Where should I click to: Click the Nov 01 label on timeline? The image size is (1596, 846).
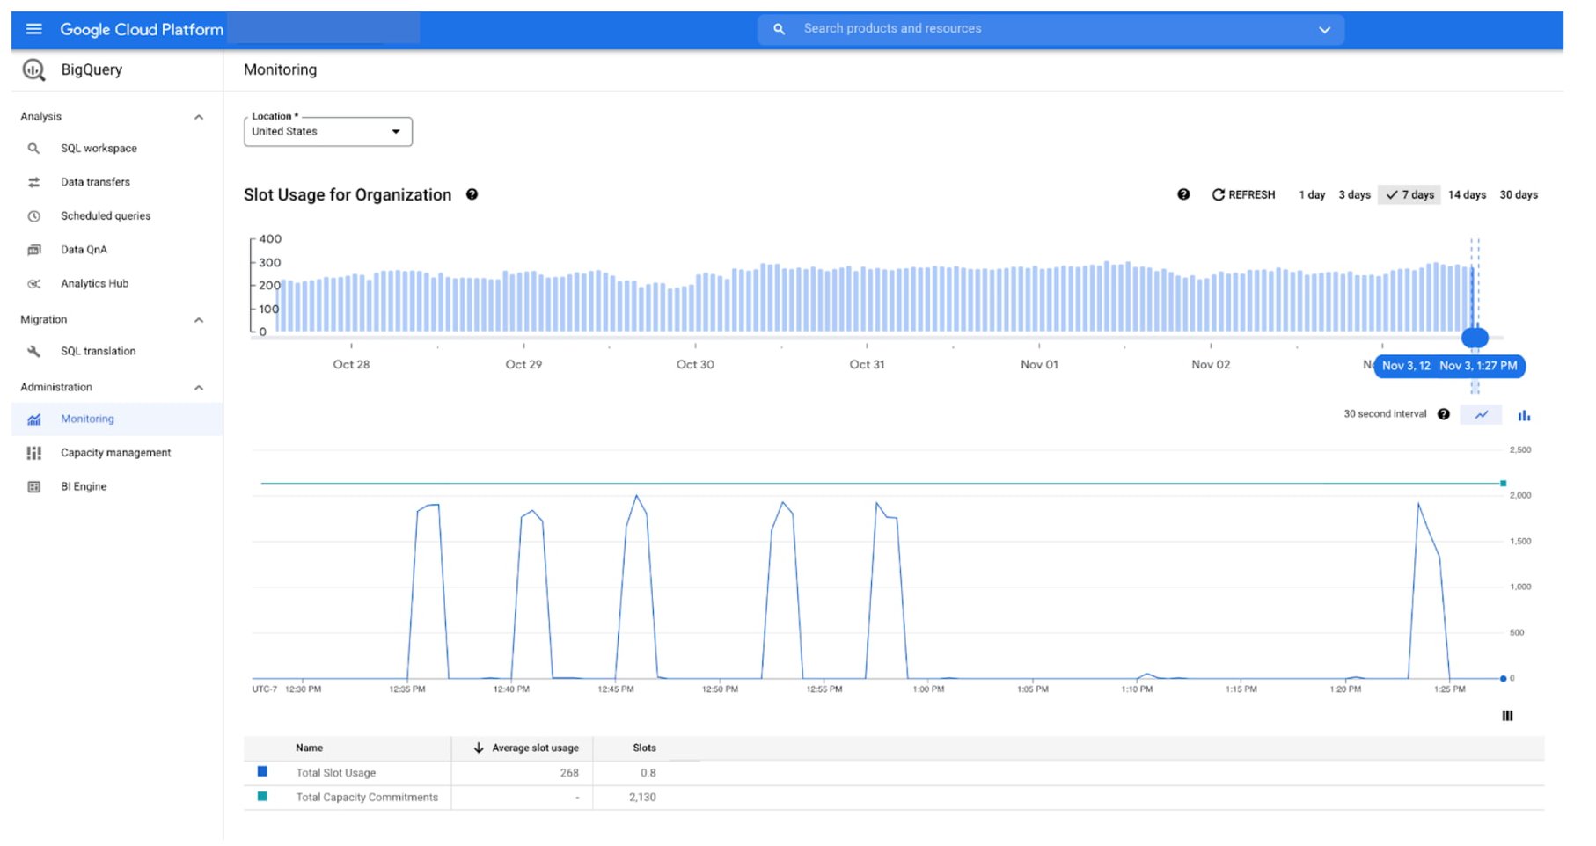[1039, 365]
